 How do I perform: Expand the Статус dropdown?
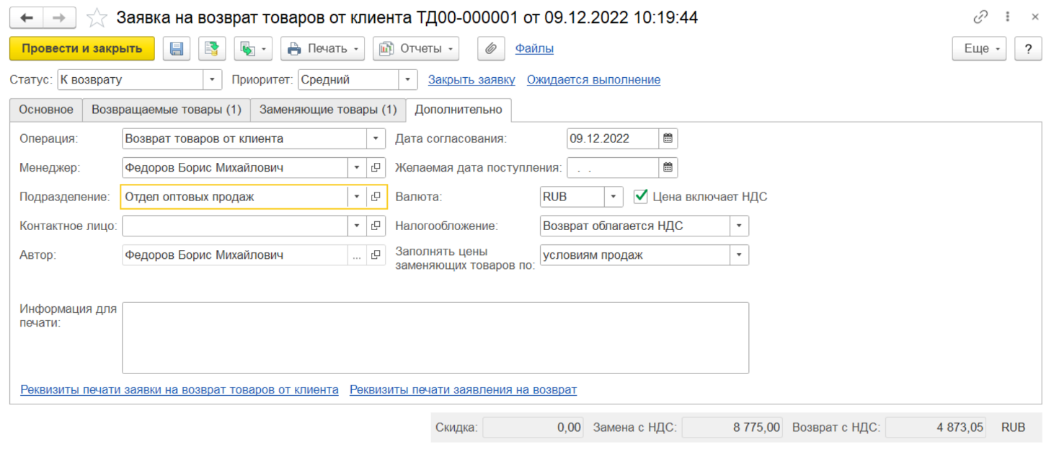click(212, 80)
